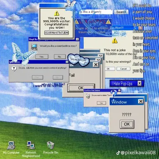Click Cancel in the winnings dialog
Viewport: 159px width, 159px height.
pos(123,69)
